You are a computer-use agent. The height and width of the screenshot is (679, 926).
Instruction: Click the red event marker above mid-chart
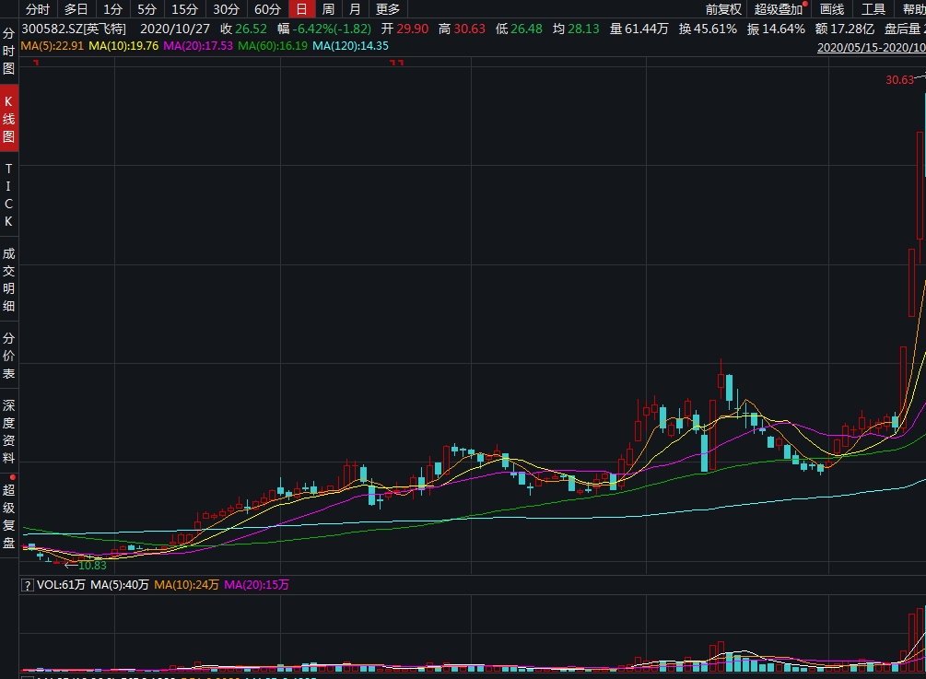click(x=397, y=64)
